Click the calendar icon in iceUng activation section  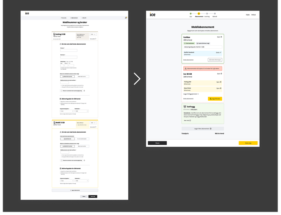click(x=60, y=99)
